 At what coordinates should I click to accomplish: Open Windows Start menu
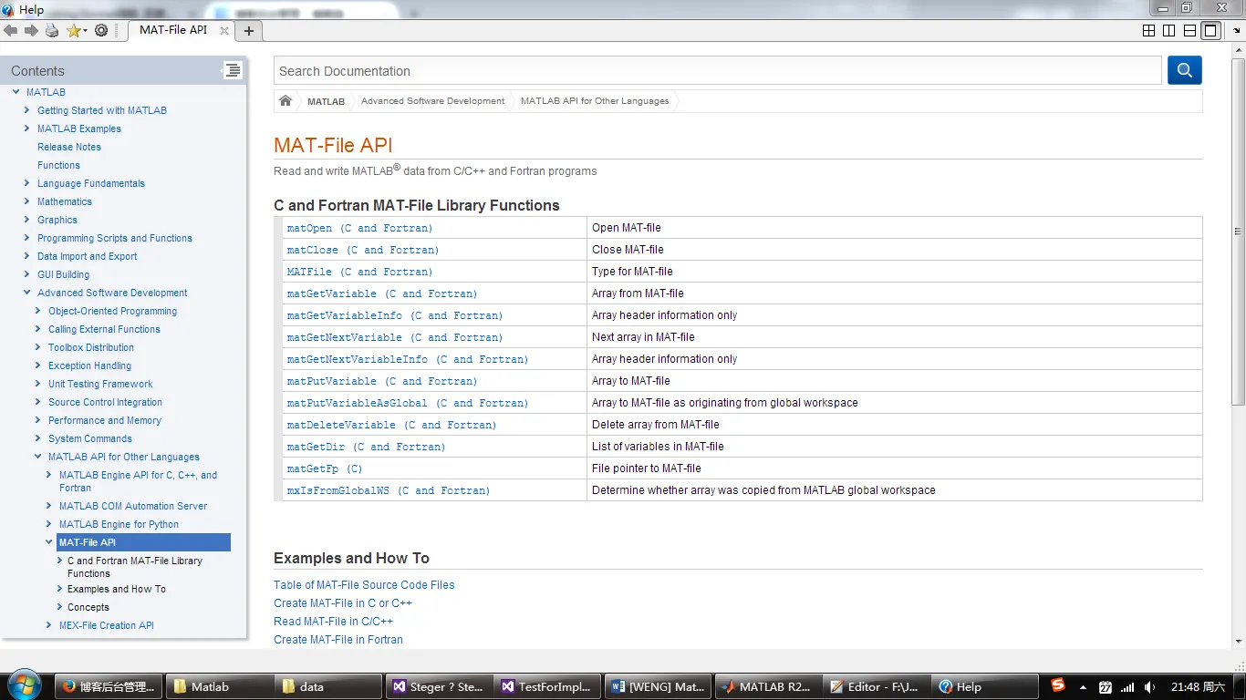click(24, 686)
